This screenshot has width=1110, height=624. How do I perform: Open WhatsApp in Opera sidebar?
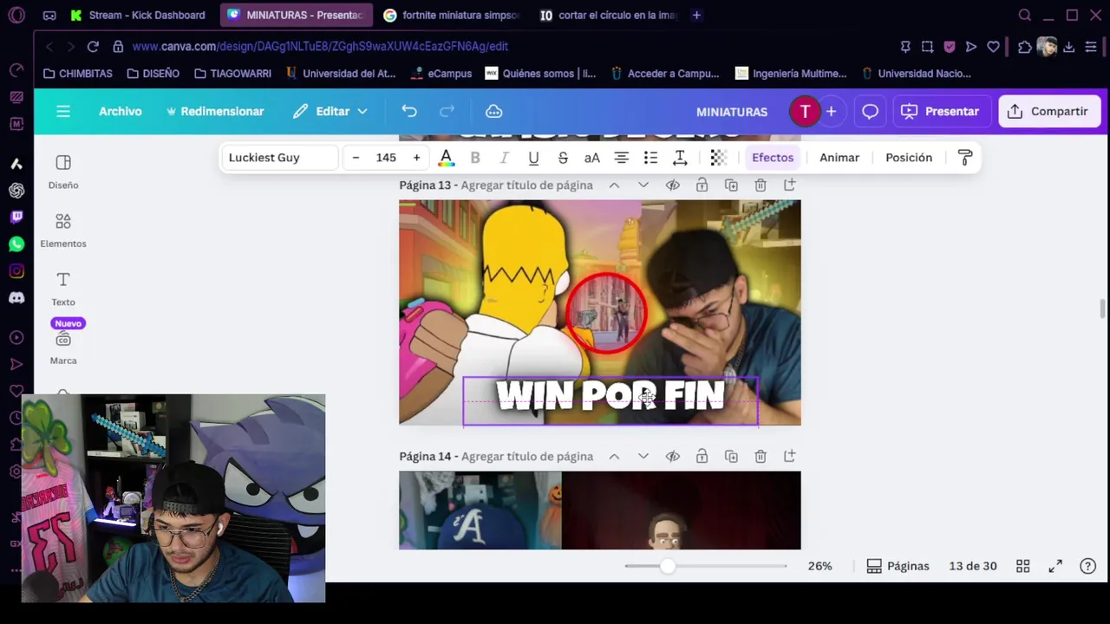(x=16, y=244)
